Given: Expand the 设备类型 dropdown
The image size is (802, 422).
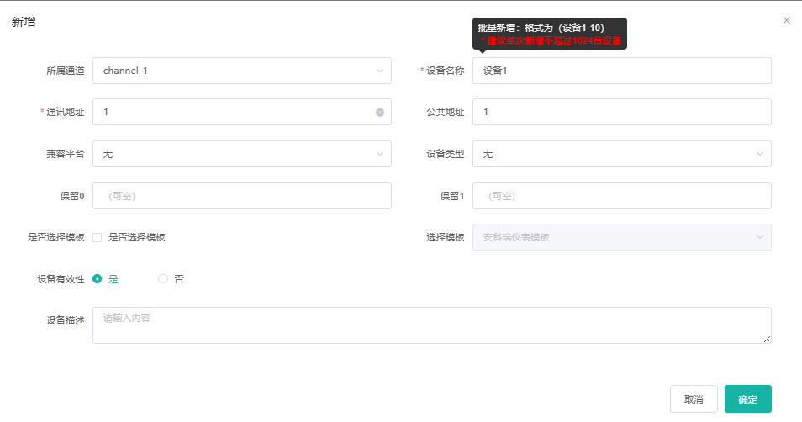Looking at the screenshot, I should (622, 154).
